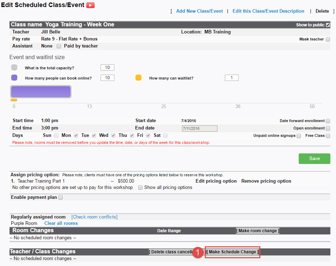Check the Paid by teacher box
This screenshot has width=336, height=266.
pos(59,46)
